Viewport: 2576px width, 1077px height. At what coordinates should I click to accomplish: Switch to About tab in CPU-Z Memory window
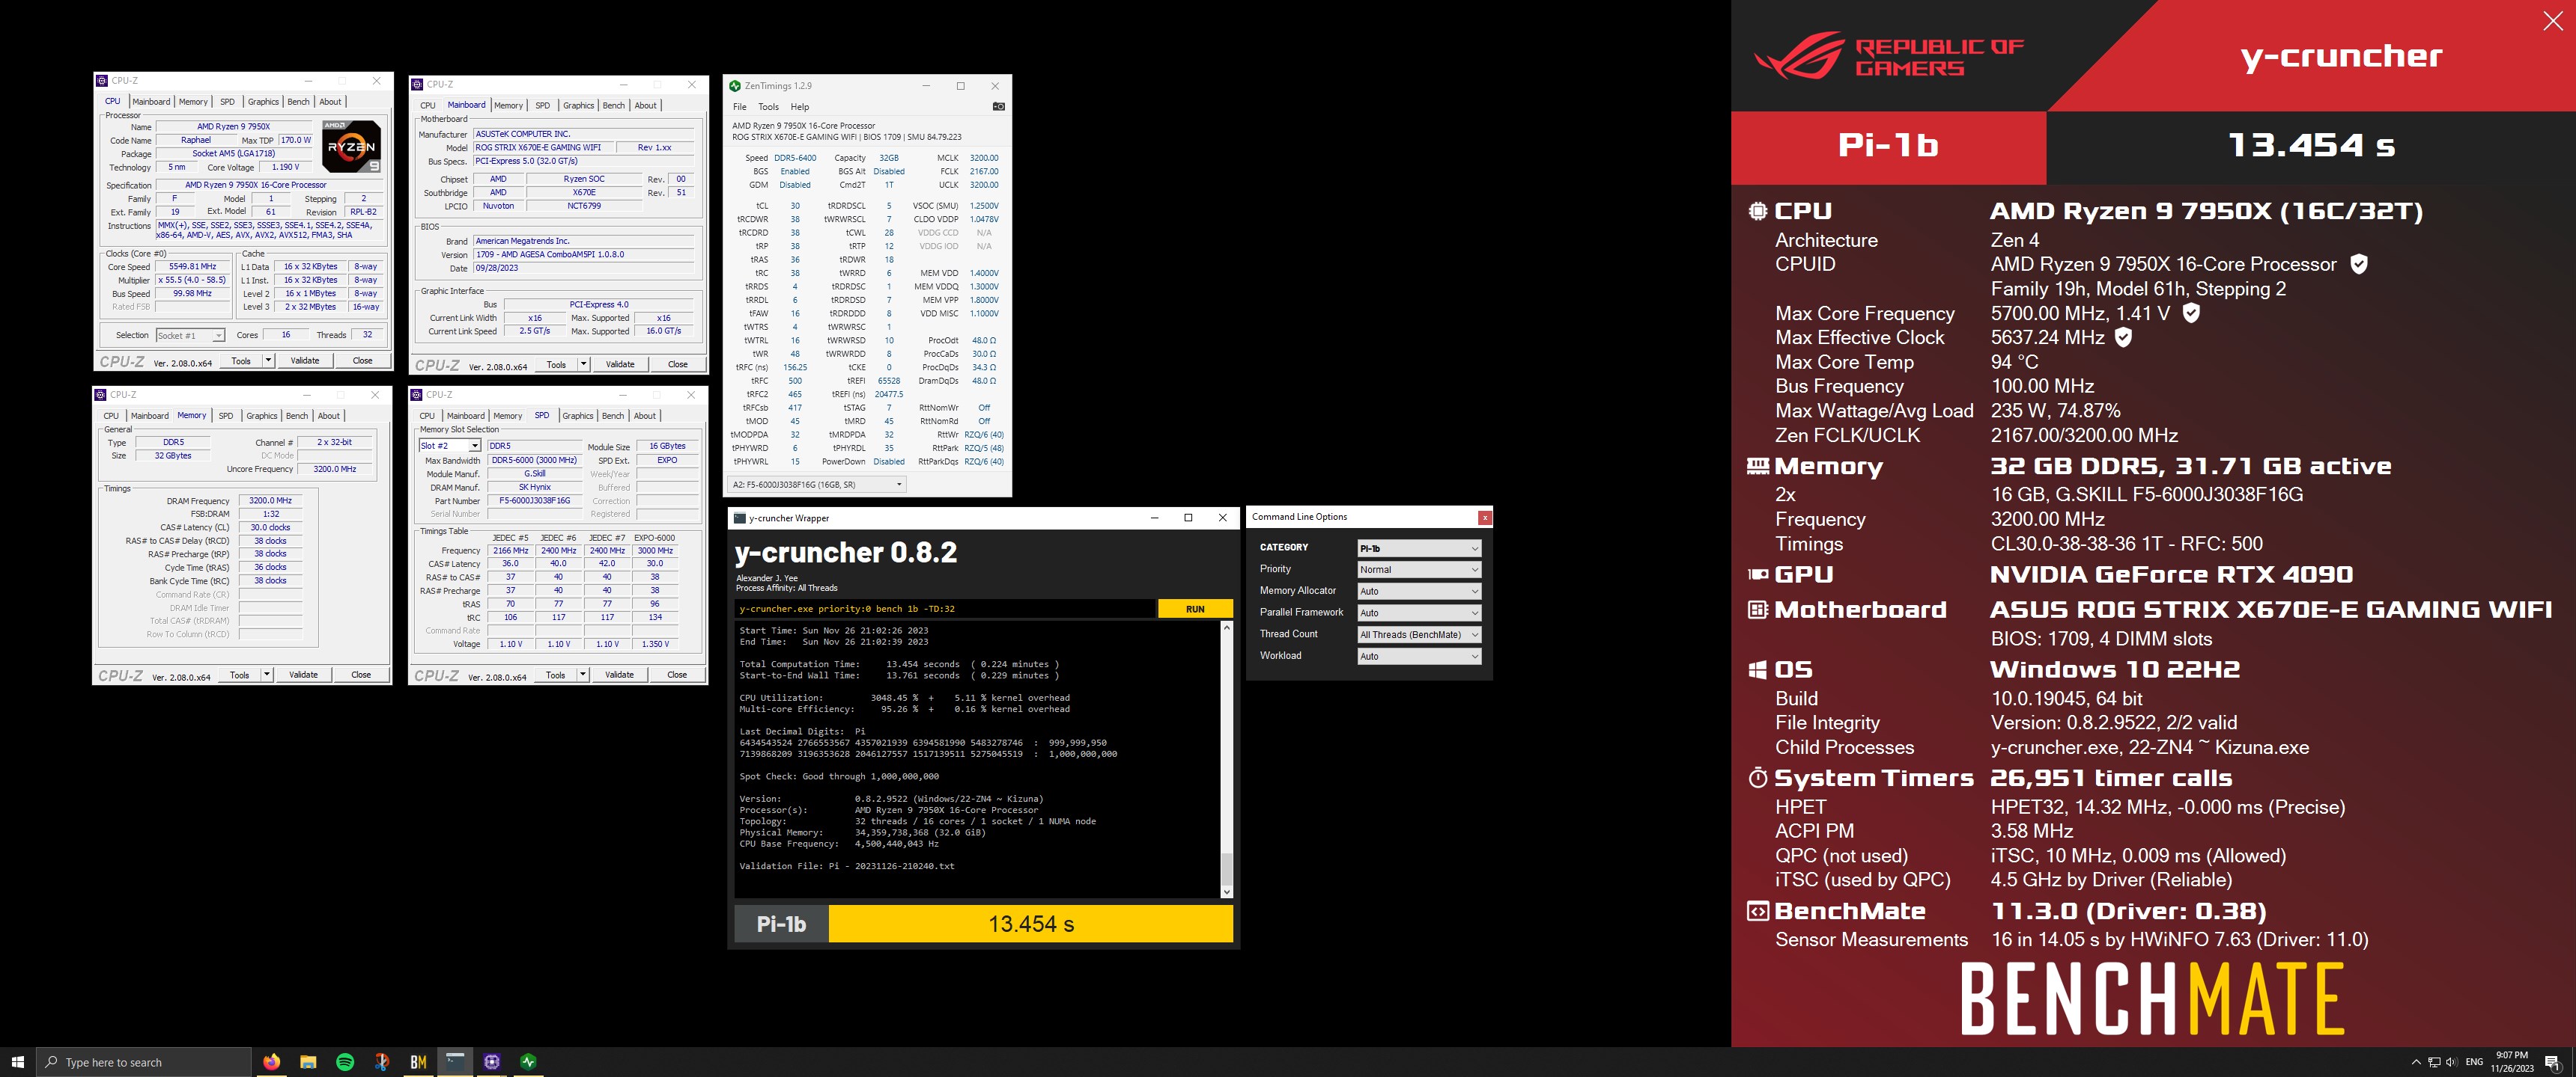click(x=329, y=416)
